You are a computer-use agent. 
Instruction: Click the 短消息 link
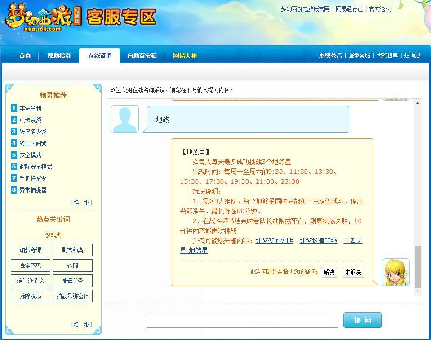412,54
